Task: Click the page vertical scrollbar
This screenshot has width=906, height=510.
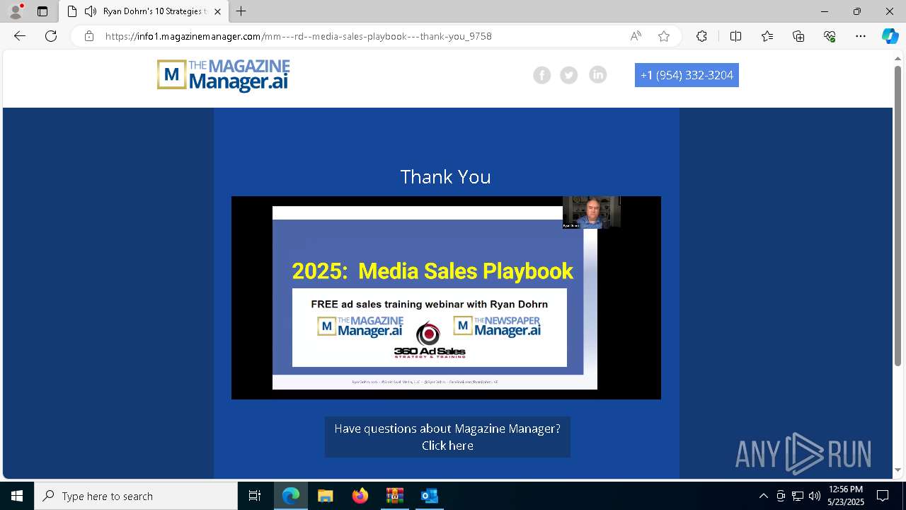Action: [898, 216]
